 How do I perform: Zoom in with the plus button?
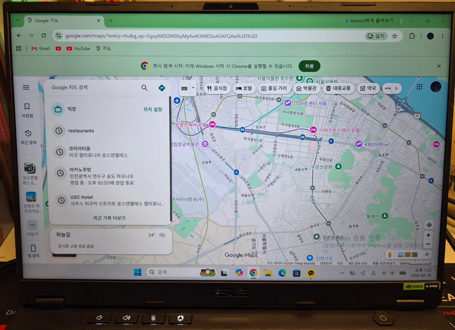coord(428,235)
